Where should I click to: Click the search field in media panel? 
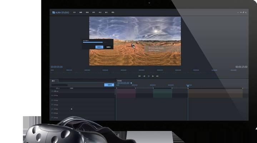(x=59, y=85)
